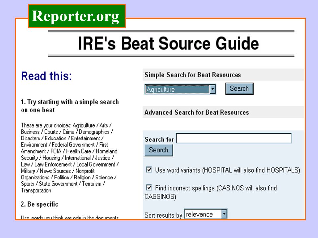Image resolution: width=318 pixels, height=238 pixels.
Task: Click the 'News Sources' beat text
Action: point(55,171)
